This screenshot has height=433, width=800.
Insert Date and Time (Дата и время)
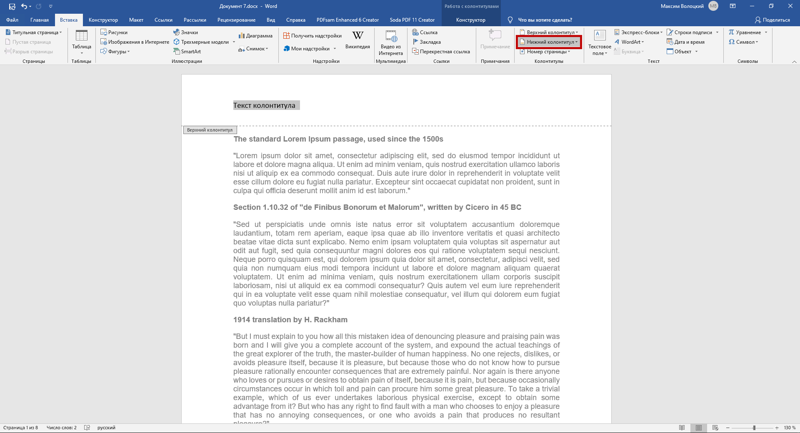point(685,42)
